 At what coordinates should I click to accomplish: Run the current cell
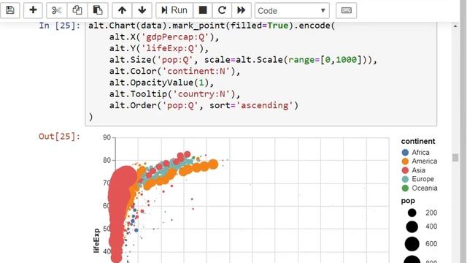pos(174,10)
